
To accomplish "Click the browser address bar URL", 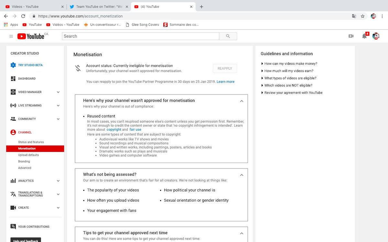I will pyautogui.click(x=81, y=16).
